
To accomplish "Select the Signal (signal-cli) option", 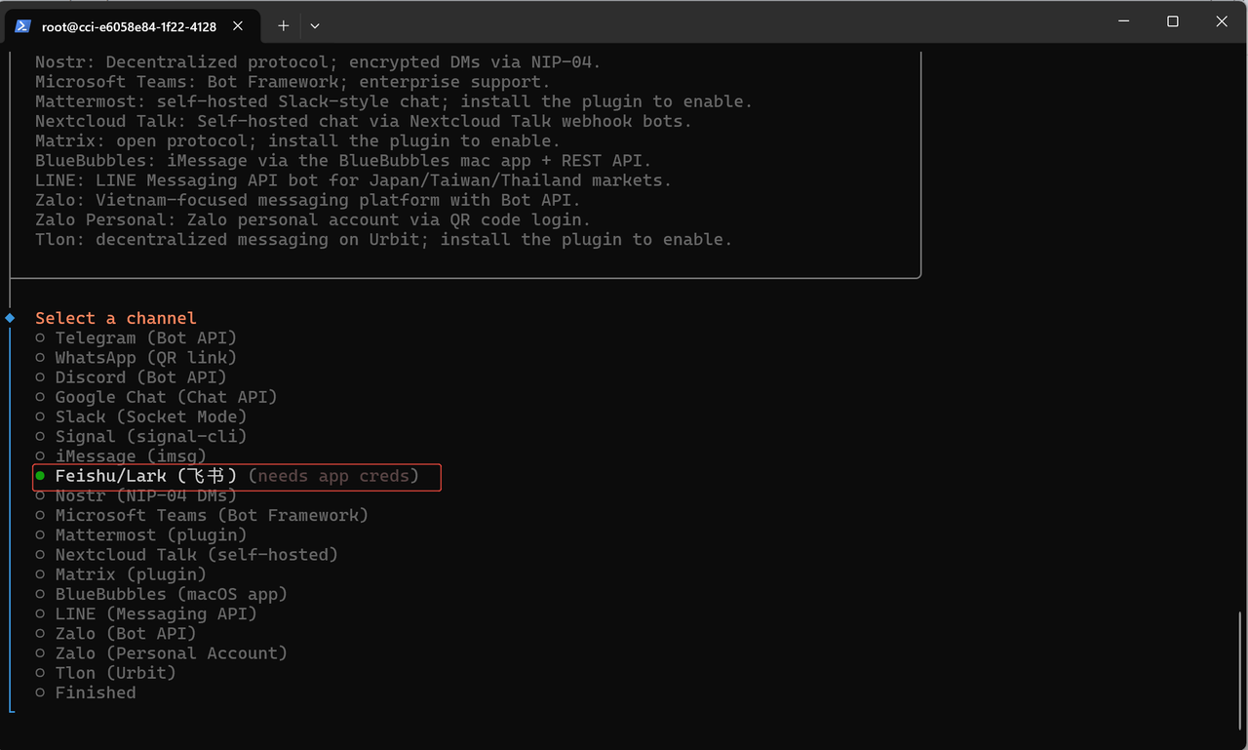I will (x=151, y=436).
